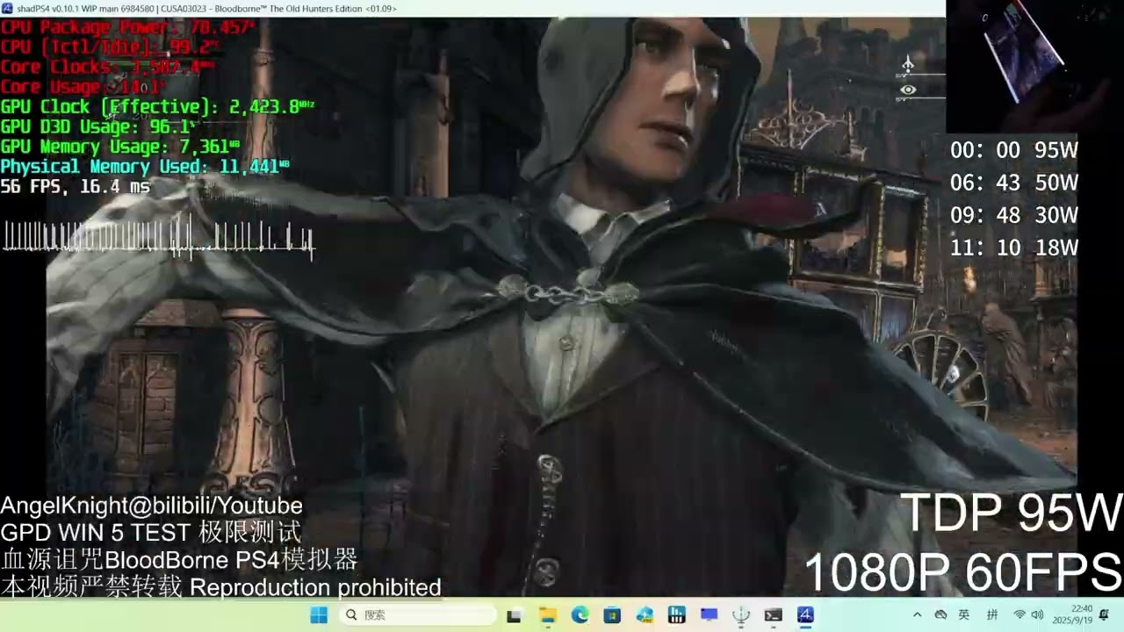Viewport: 1124px width, 632px height.
Task: Click the Core Clocks overlay line
Action: 107,67
